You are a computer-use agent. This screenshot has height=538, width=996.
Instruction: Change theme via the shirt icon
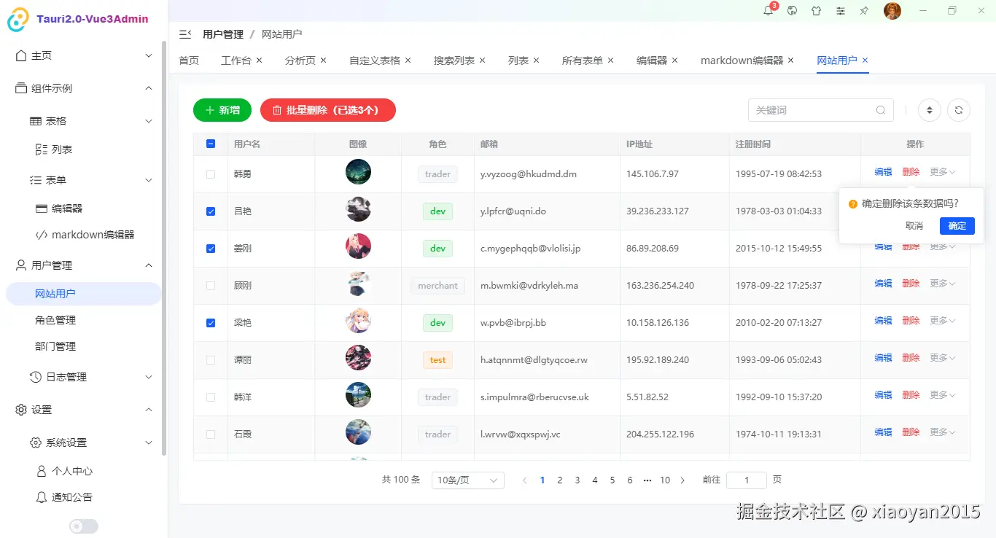click(817, 10)
